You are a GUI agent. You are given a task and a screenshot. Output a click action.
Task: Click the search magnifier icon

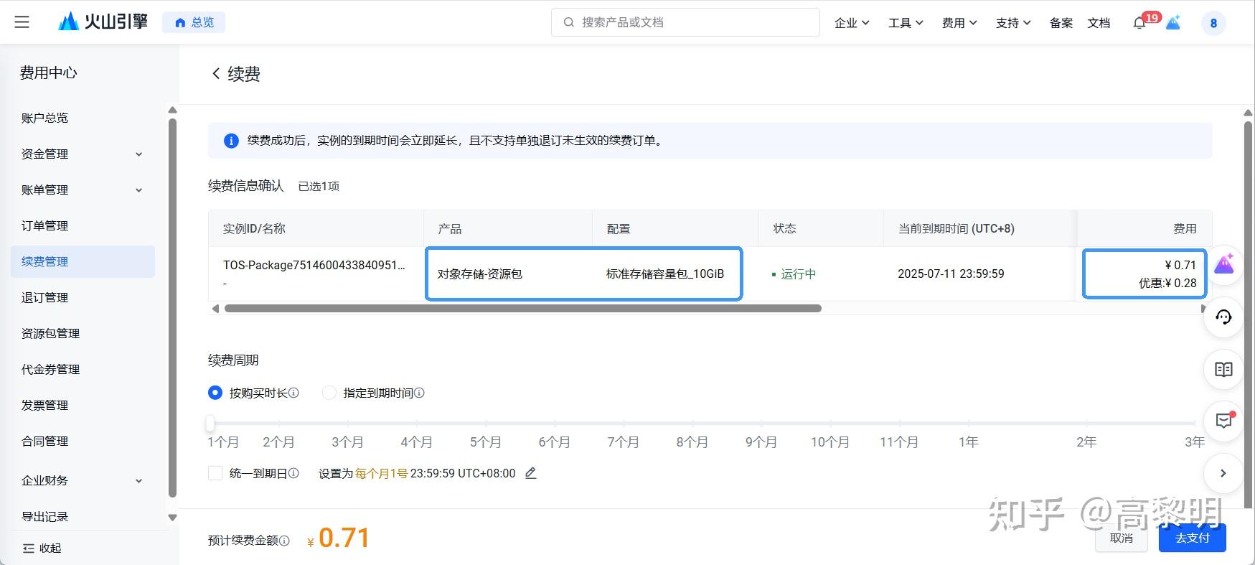click(x=568, y=22)
